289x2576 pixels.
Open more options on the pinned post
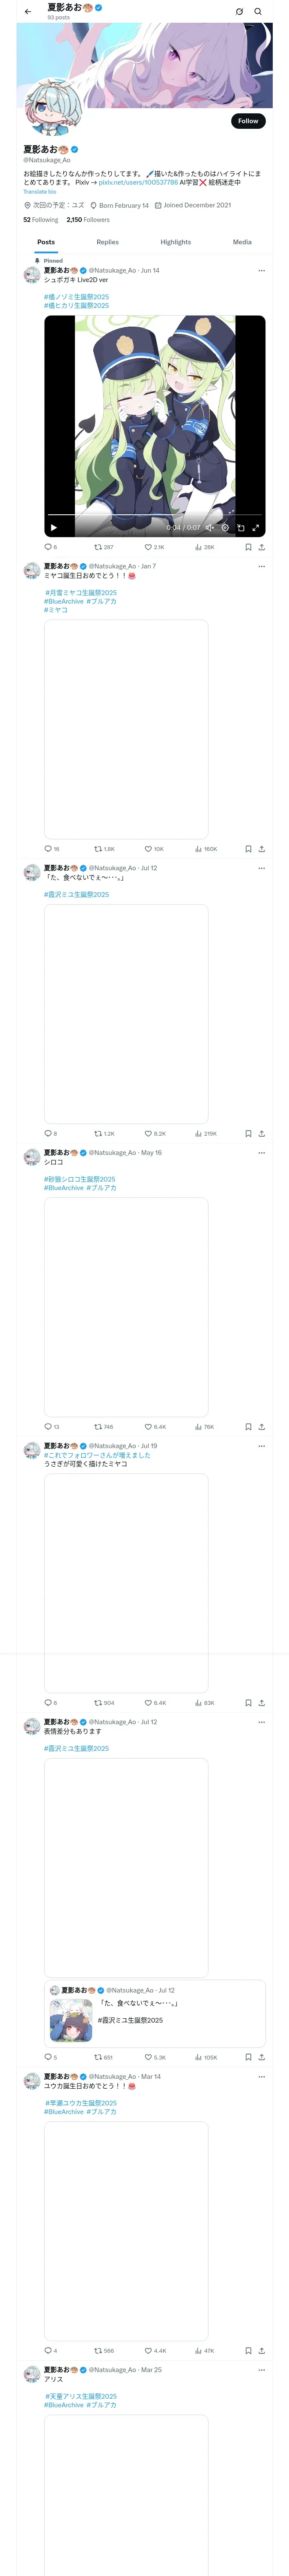coord(261,270)
